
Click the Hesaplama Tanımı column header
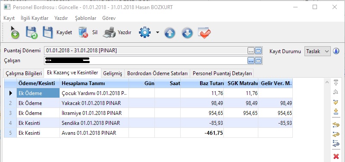point(94,83)
